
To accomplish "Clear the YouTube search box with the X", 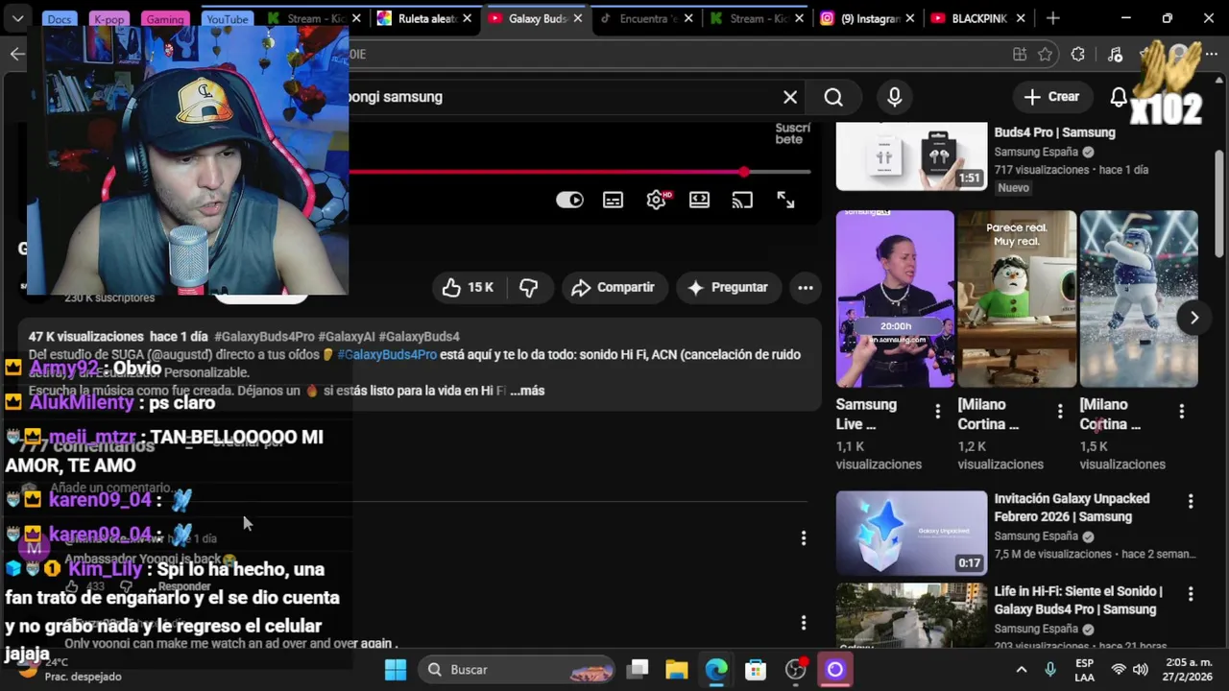I will 790,97.
